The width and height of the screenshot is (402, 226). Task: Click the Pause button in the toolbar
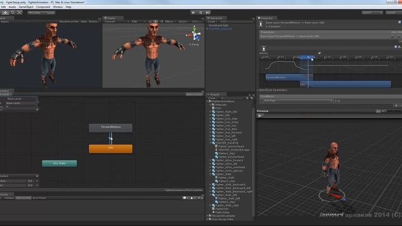(201, 13)
